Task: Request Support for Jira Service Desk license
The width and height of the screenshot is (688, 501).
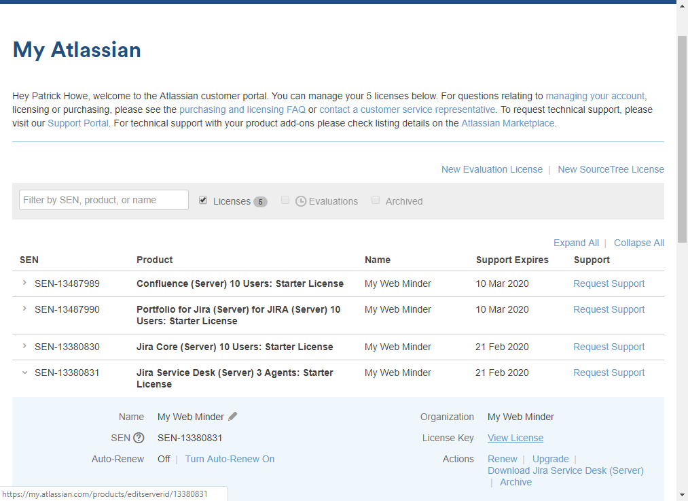Action: pos(609,373)
